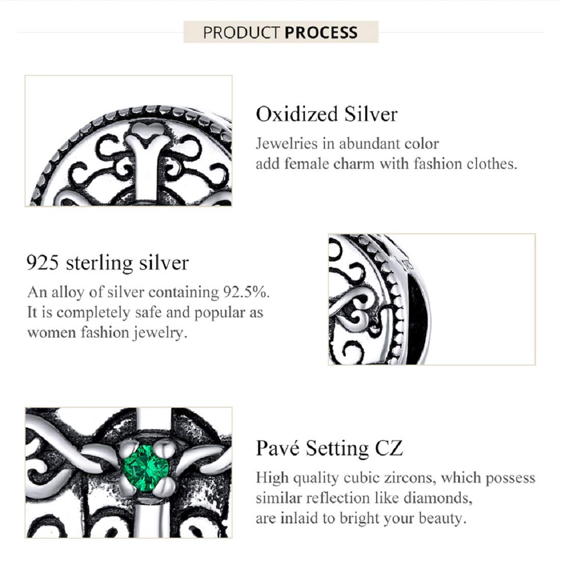Select the "Pavé Setting CZ" heading
The width and height of the screenshot is (561, 561).
pyautogui.click(x=329, y=448)
